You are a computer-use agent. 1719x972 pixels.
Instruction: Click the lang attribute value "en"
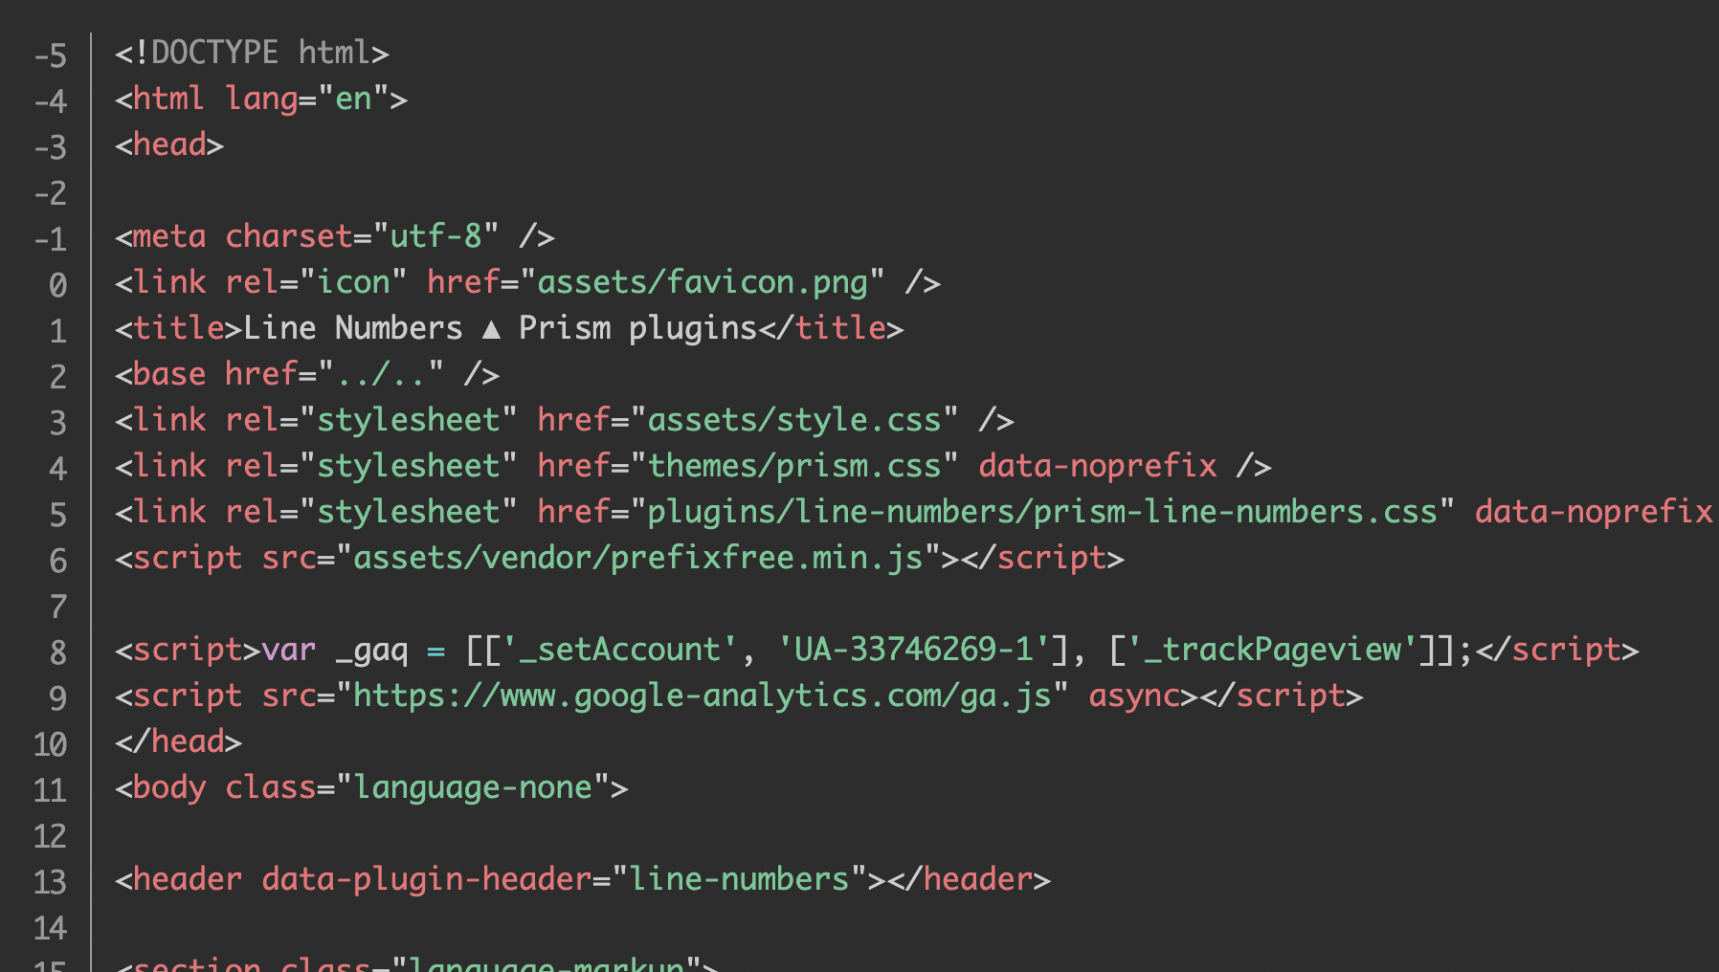tap(353, 99)
